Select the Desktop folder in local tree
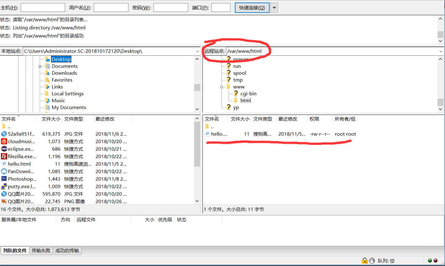 point(61,59)
